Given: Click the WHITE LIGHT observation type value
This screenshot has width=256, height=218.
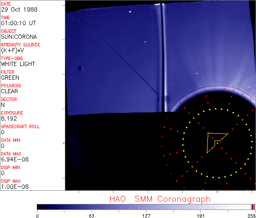Looking at the screenshot, I should 18,64.
